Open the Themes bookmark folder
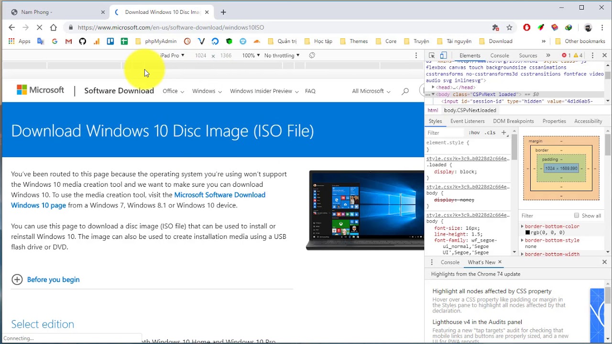This screenshot has height=344, width=612. pyautogui.click(x=353, y=41)
